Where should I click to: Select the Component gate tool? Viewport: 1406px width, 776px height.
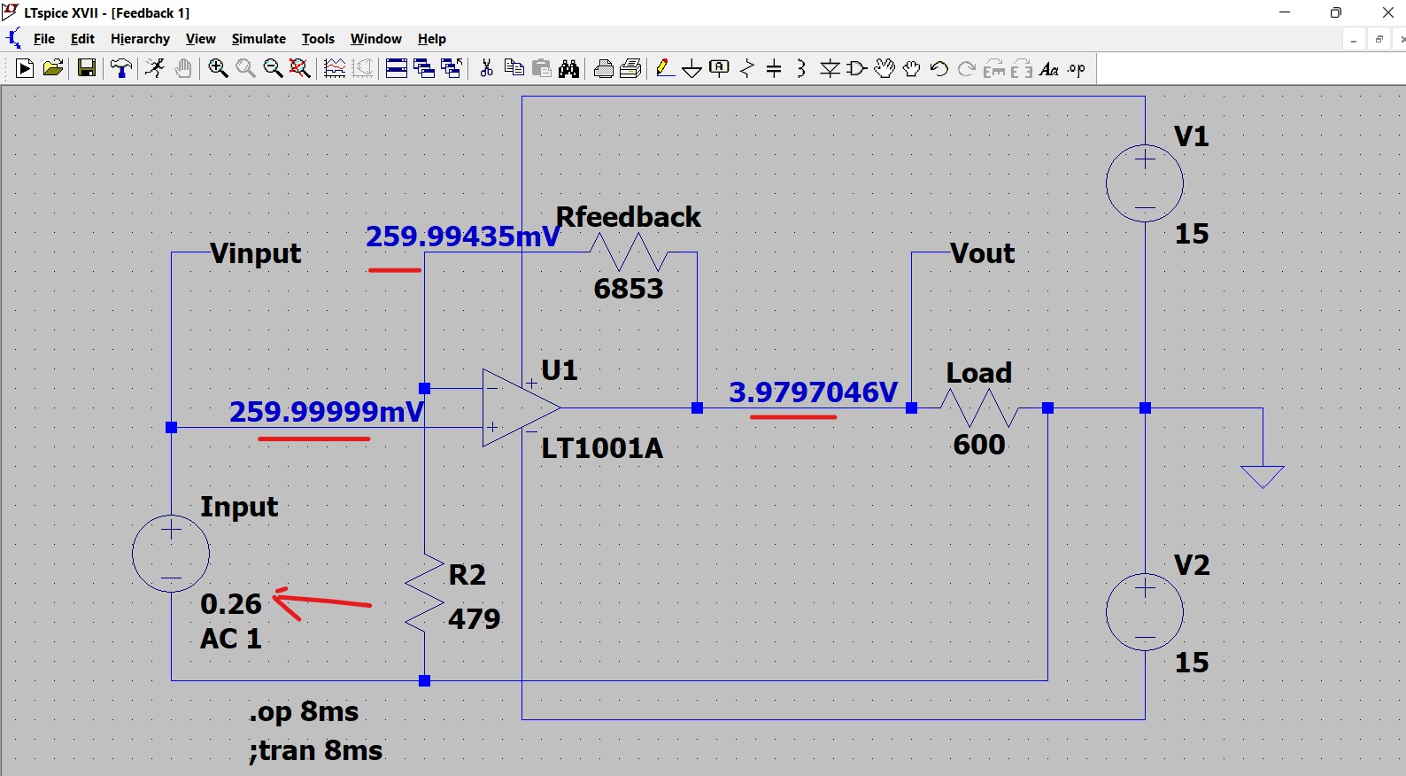point(856,69)
